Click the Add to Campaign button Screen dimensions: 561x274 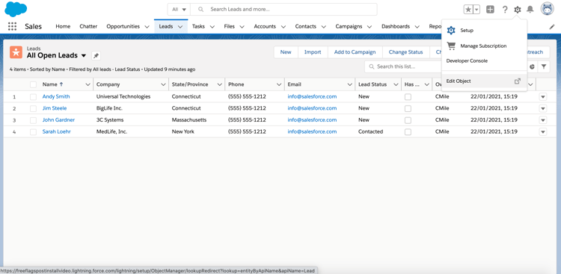point(355,52)
